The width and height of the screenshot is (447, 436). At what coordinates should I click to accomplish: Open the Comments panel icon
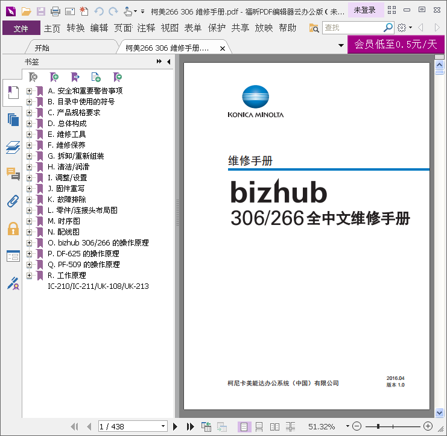coord(13,174)
